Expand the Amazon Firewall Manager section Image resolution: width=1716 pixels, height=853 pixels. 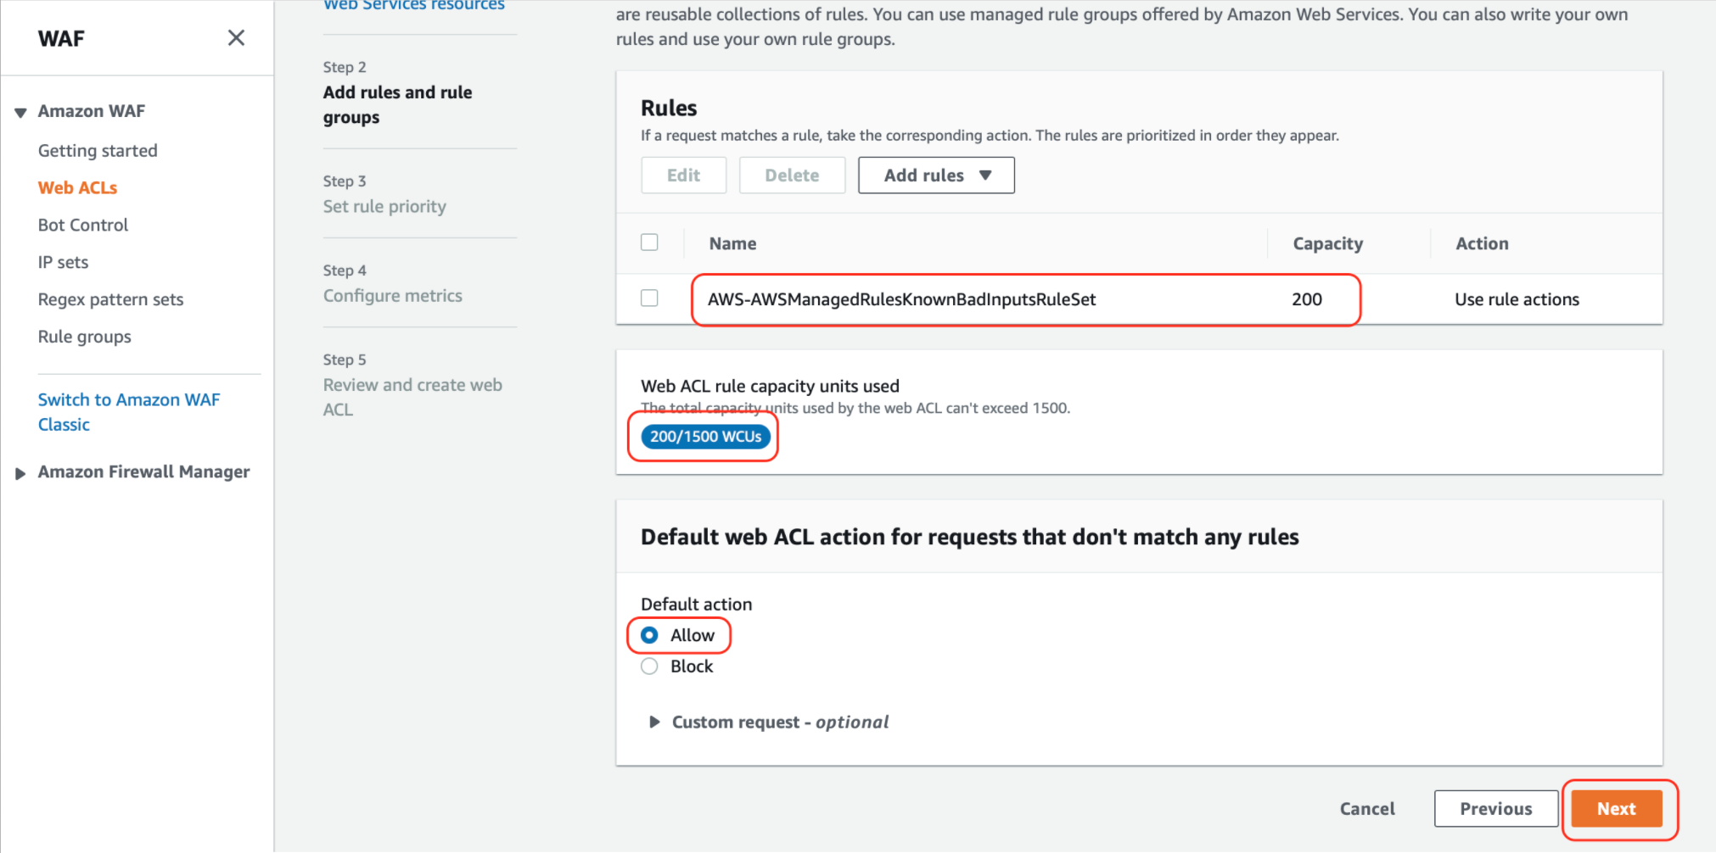20,473
